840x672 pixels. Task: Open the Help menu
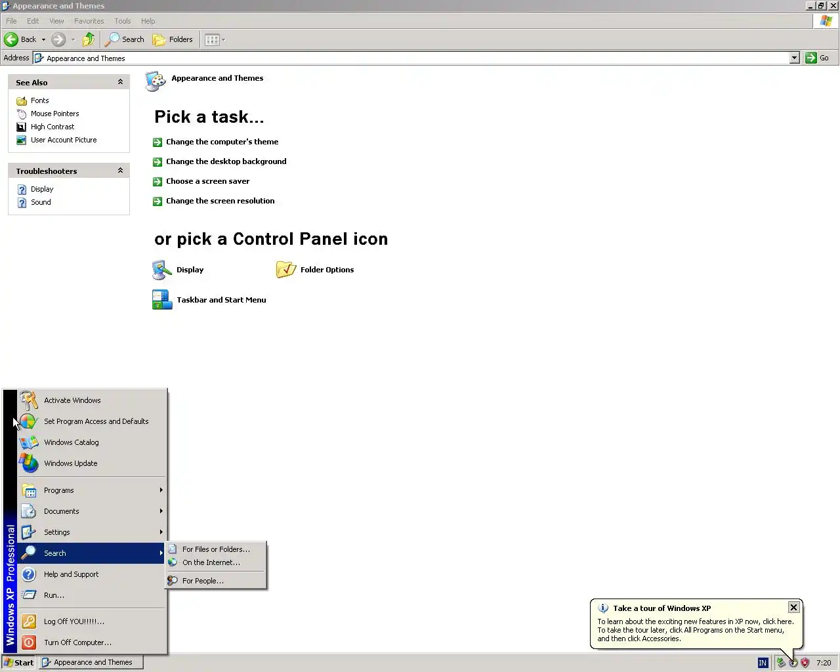click(148, 21)
